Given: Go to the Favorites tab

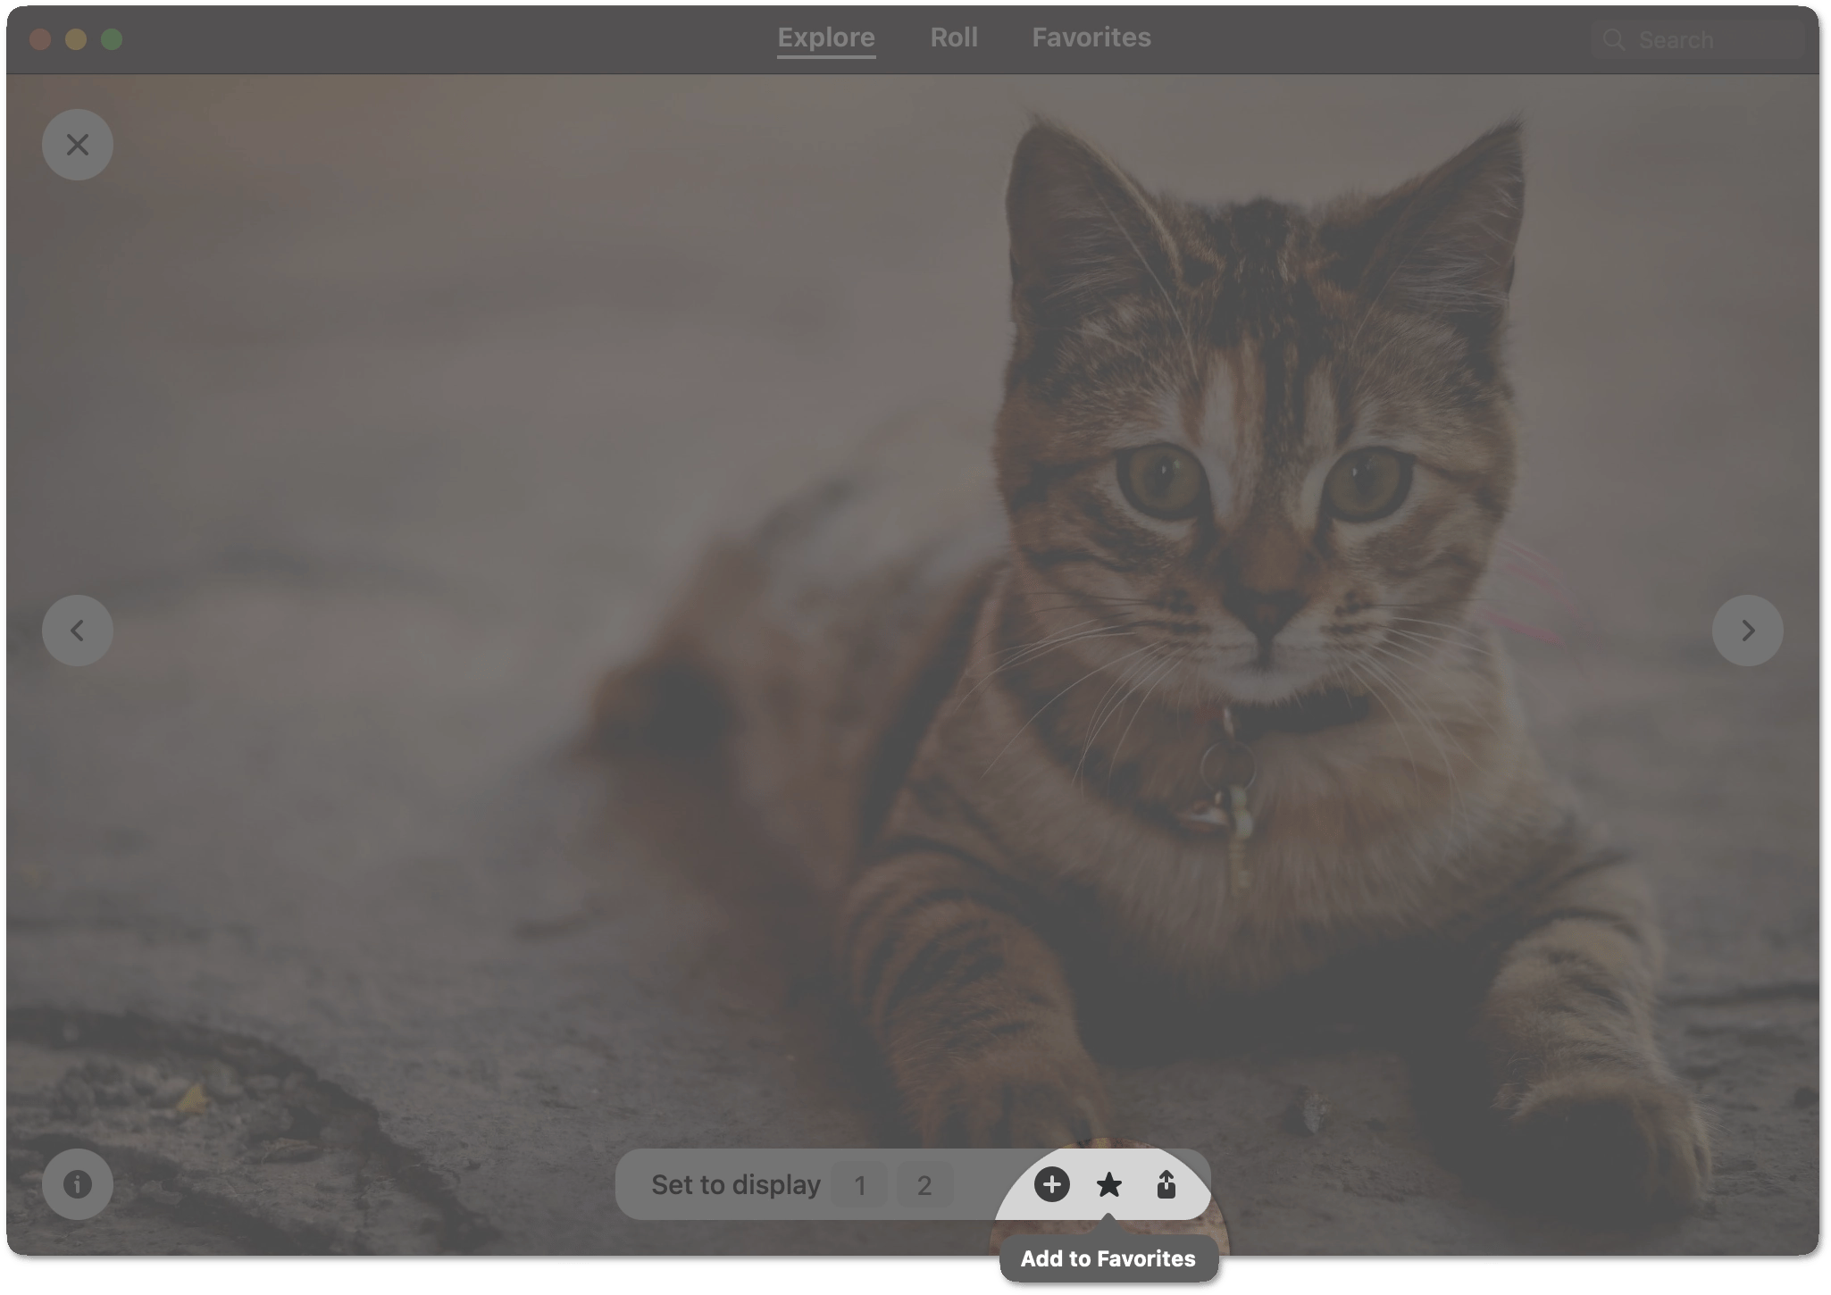Looking at the screenshot, I should click(x=1091, y=38).
